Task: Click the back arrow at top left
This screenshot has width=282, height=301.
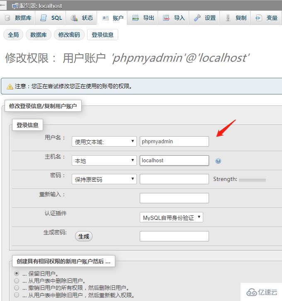Action: pos(2,5)
